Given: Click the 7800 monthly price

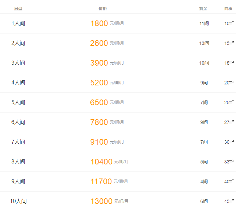Looking at the screenshot, I should [99, 122].
